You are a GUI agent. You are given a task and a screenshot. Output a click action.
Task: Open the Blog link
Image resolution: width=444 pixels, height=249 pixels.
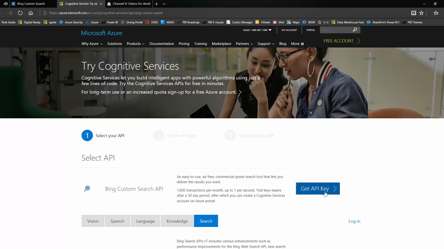pyautogui.click(x=283, y=44)
